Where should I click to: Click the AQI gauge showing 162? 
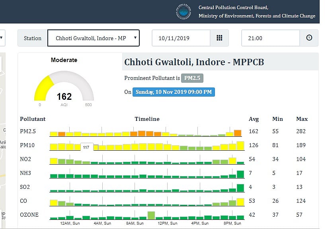click(x=64, y=89)
